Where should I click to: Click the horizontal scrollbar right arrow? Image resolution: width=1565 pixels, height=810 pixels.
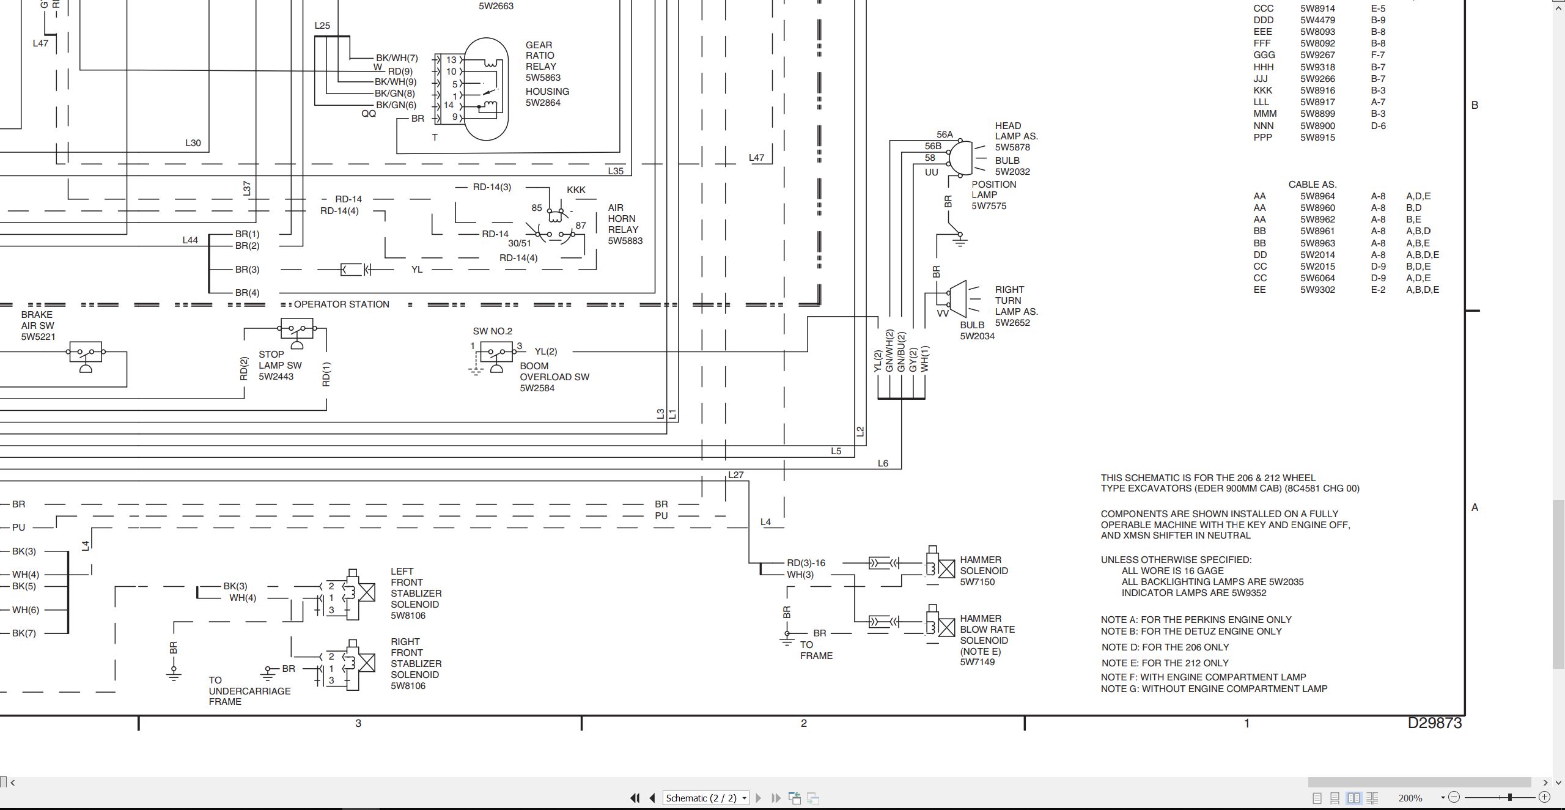coord(1545,782)
